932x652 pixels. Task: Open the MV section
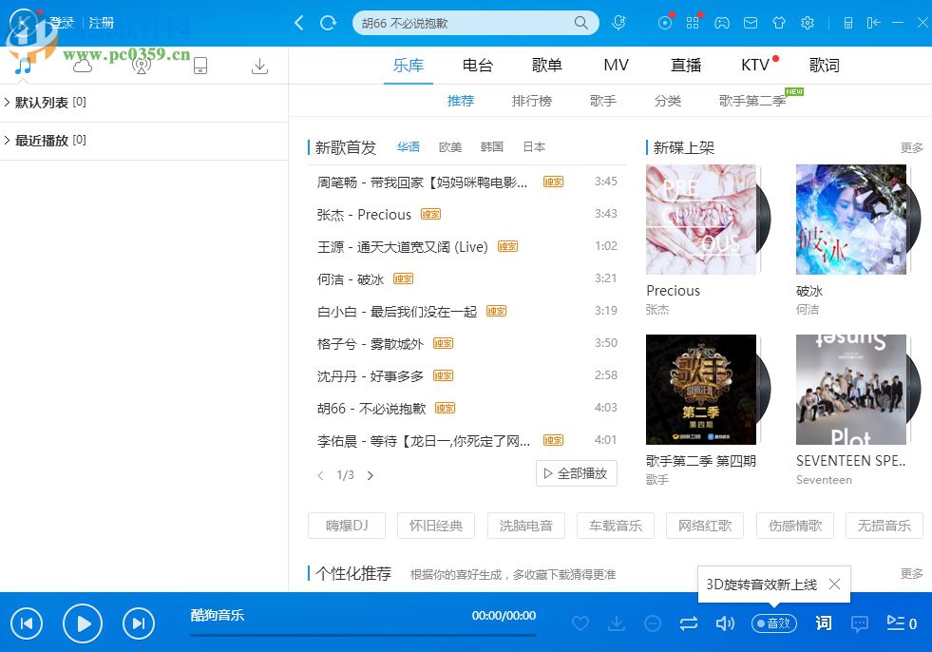(x=616, y=65)
